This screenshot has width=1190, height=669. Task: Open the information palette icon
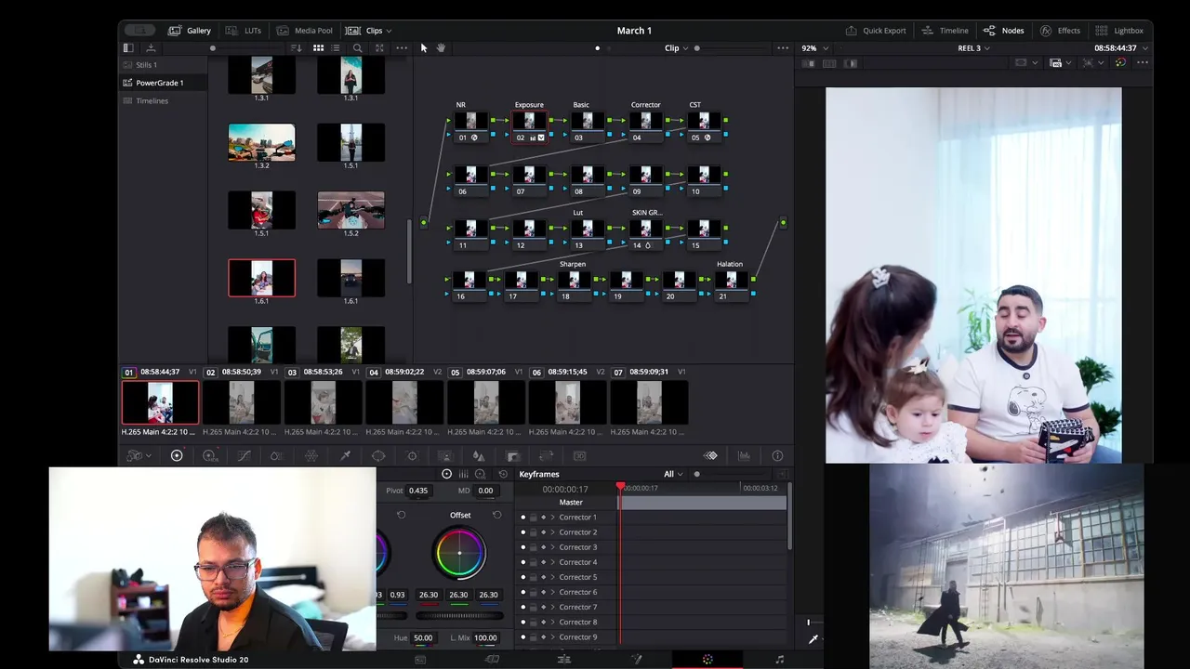(x=777, y=455)
